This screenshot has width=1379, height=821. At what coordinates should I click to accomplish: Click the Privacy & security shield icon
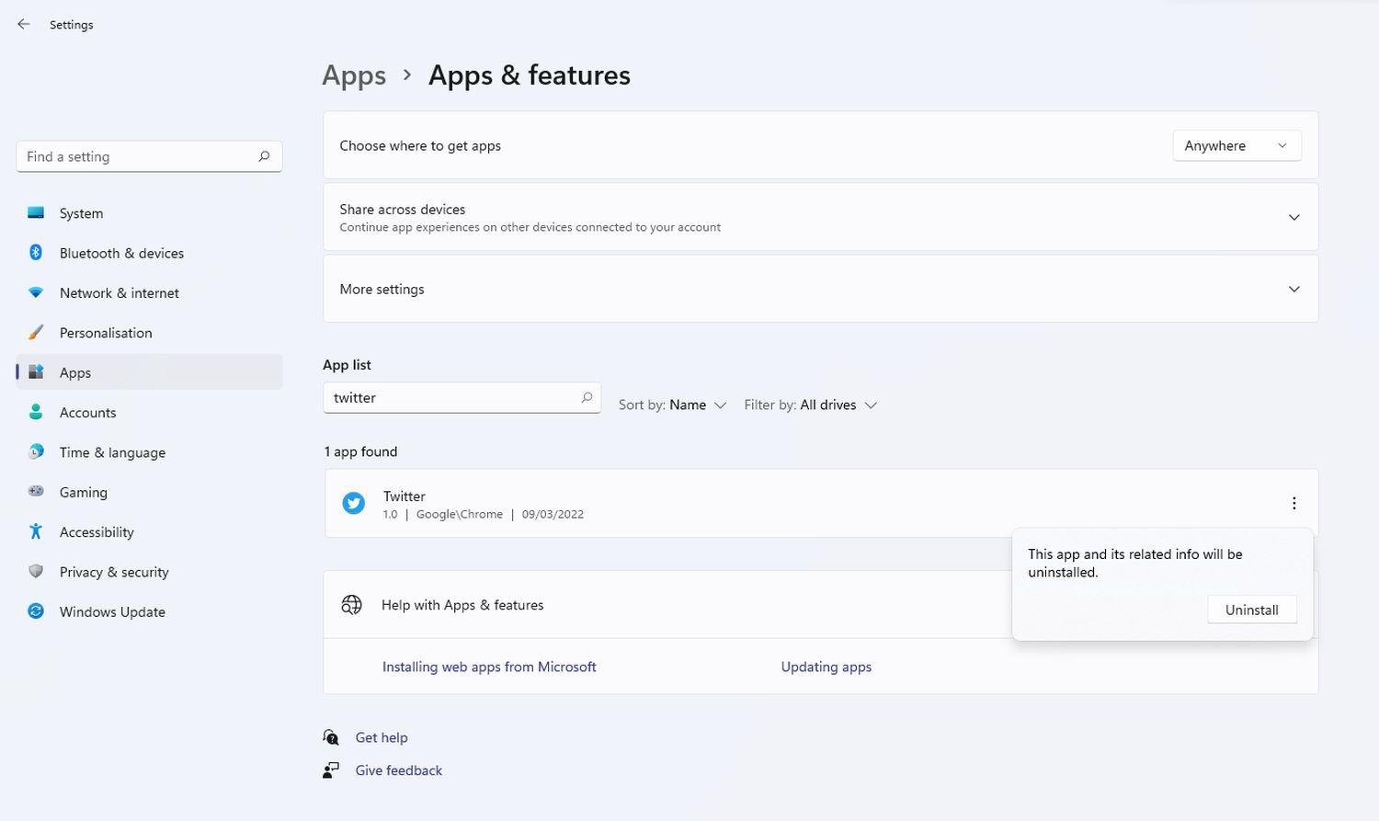[36, 572]
